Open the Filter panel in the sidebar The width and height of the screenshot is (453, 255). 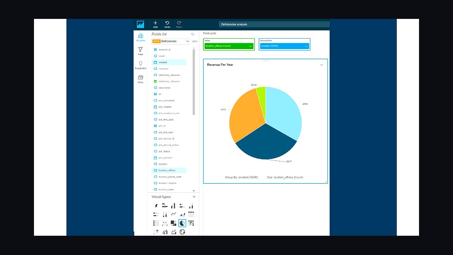140,51
